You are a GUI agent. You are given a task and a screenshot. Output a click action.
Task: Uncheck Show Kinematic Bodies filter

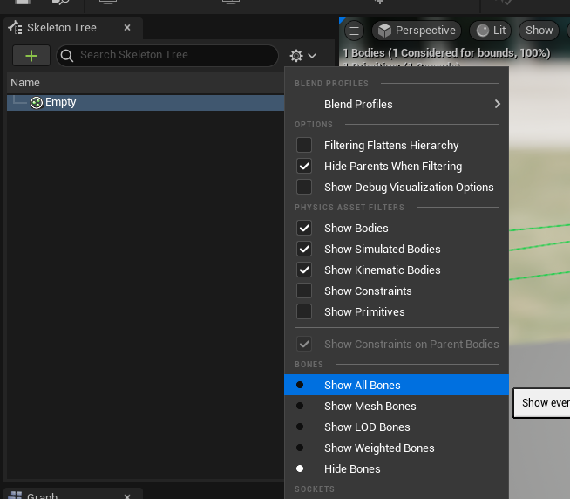tap(304, 270)
